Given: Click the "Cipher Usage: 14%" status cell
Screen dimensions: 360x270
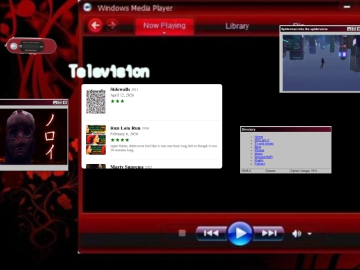Looking at the screenshot, I should (x=310, y=171).
